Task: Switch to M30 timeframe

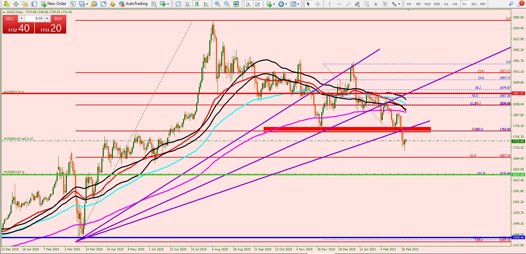Action: (x=437, y=4)
